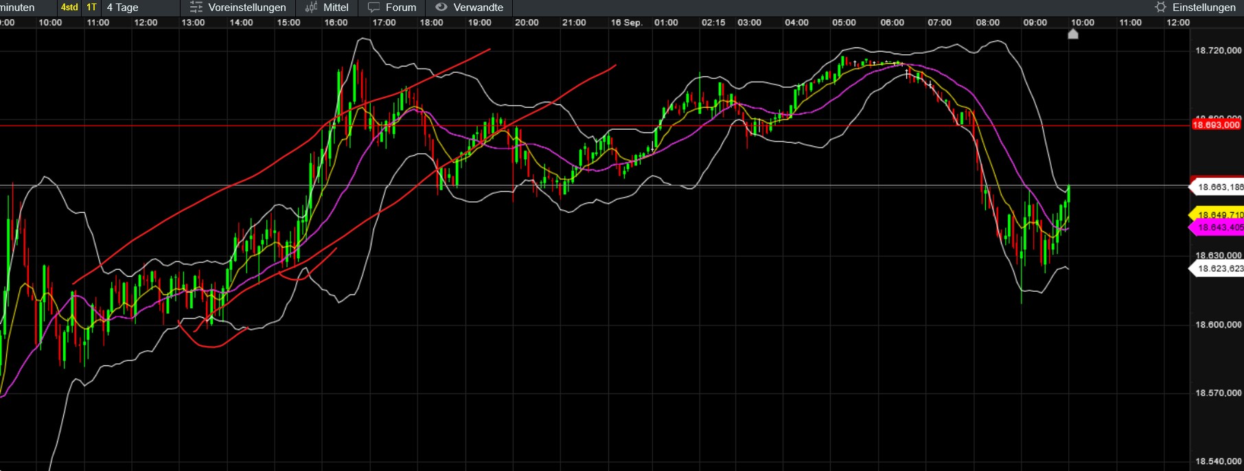Click the 18:00 time axis label
Screen dimensions: 1244x471
tap(431, 23)
